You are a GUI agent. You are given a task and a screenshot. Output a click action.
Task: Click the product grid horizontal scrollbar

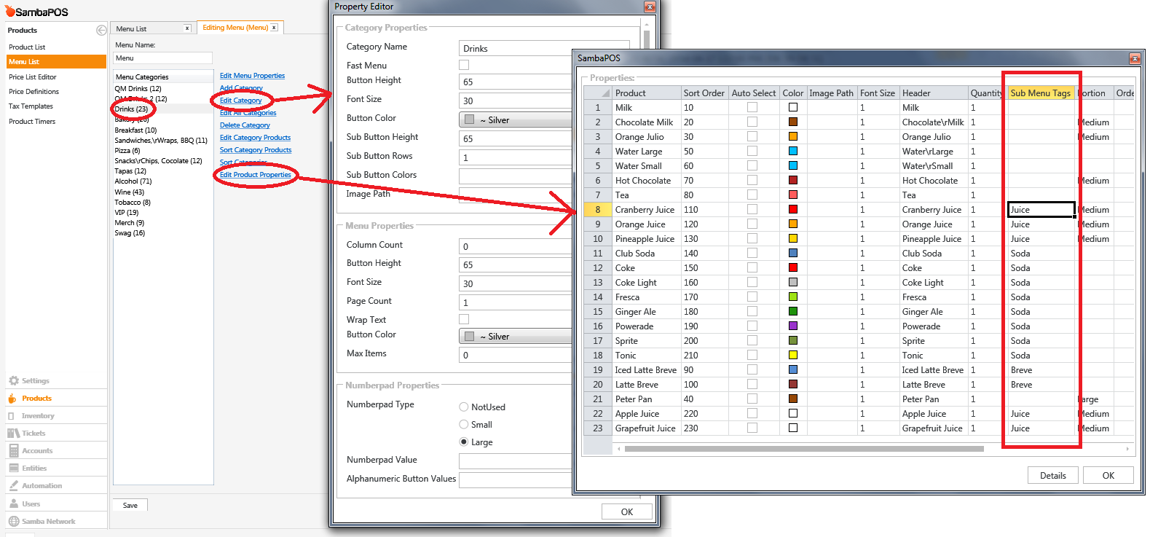coord(804,449)
